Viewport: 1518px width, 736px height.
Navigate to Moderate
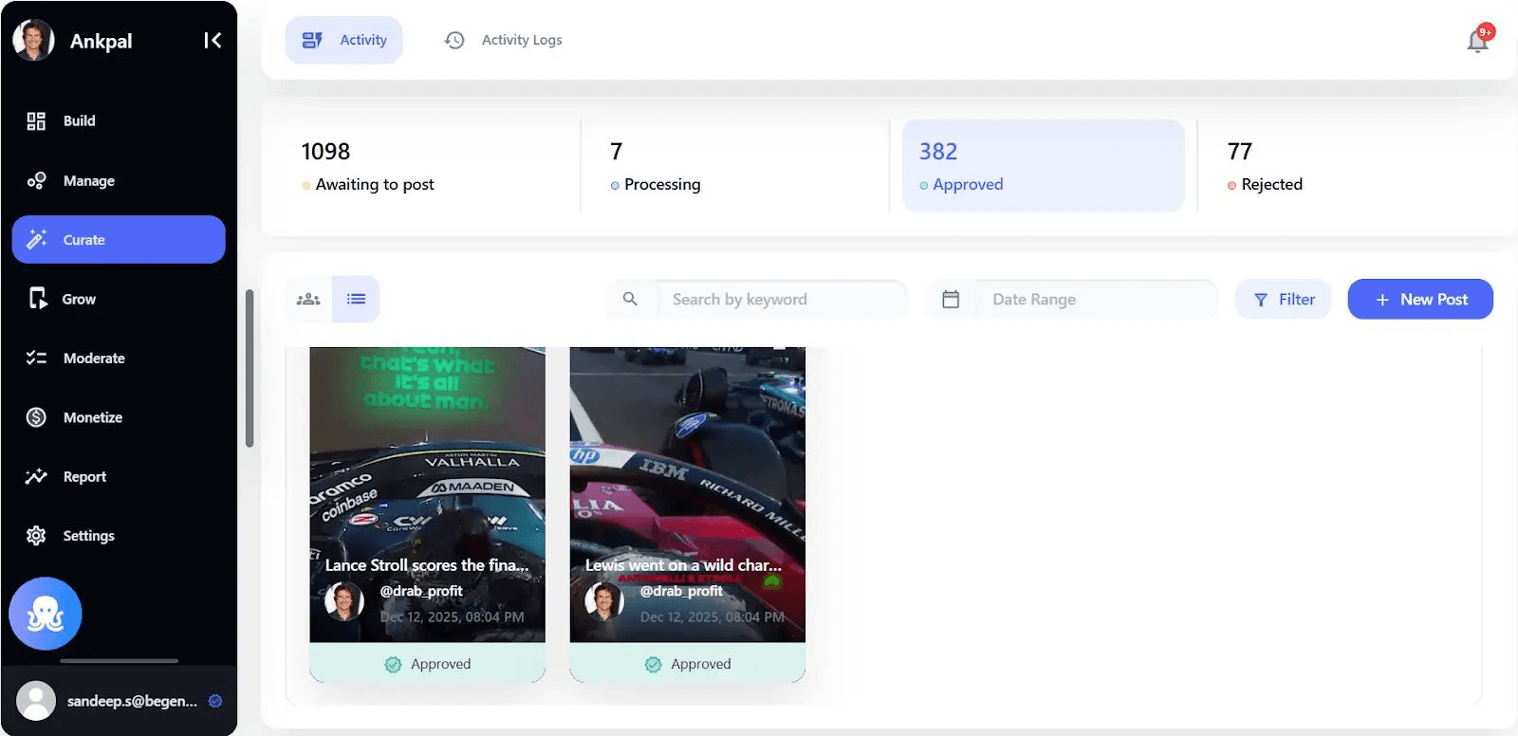pyautogui.click(x=119, y=359)
